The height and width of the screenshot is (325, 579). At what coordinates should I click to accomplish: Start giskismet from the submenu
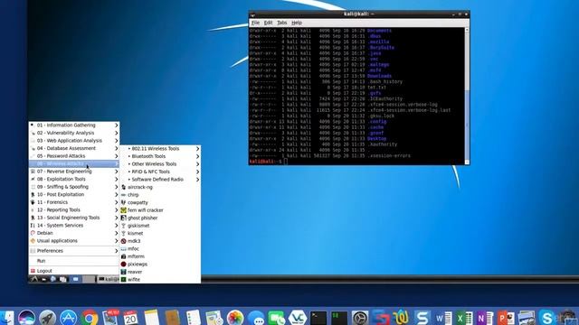(160, 226)
